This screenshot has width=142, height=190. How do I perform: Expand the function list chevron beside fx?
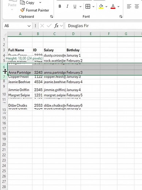pyautogui.click(x=61, y=26)
